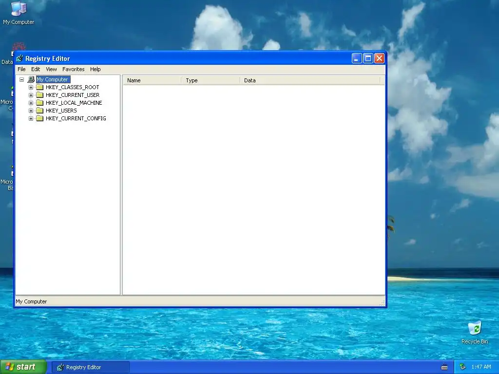The width and height of the screenshot is (499, 374).
Task: Collapse the My Computer tree node
Action: click(21, 79)
